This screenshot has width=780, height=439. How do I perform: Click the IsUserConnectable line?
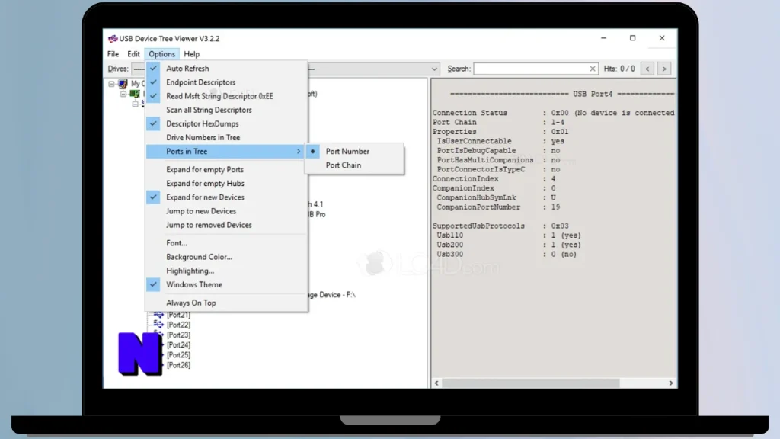pyautogui.click(x=500, y=141)
